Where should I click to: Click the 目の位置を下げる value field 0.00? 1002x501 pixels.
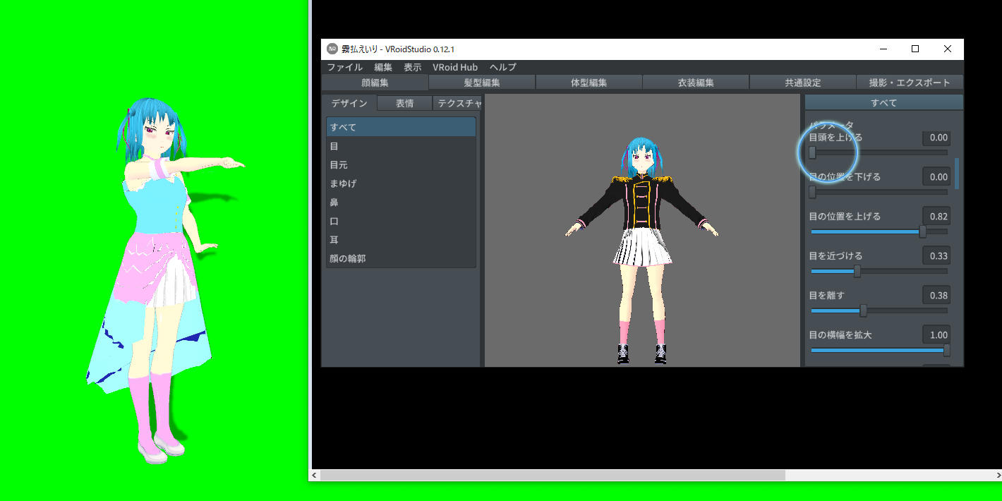(936, 177)
